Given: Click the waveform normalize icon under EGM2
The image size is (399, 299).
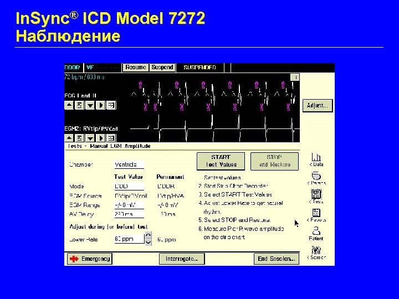Looking at the screenshot, I should tap(79, 138).
